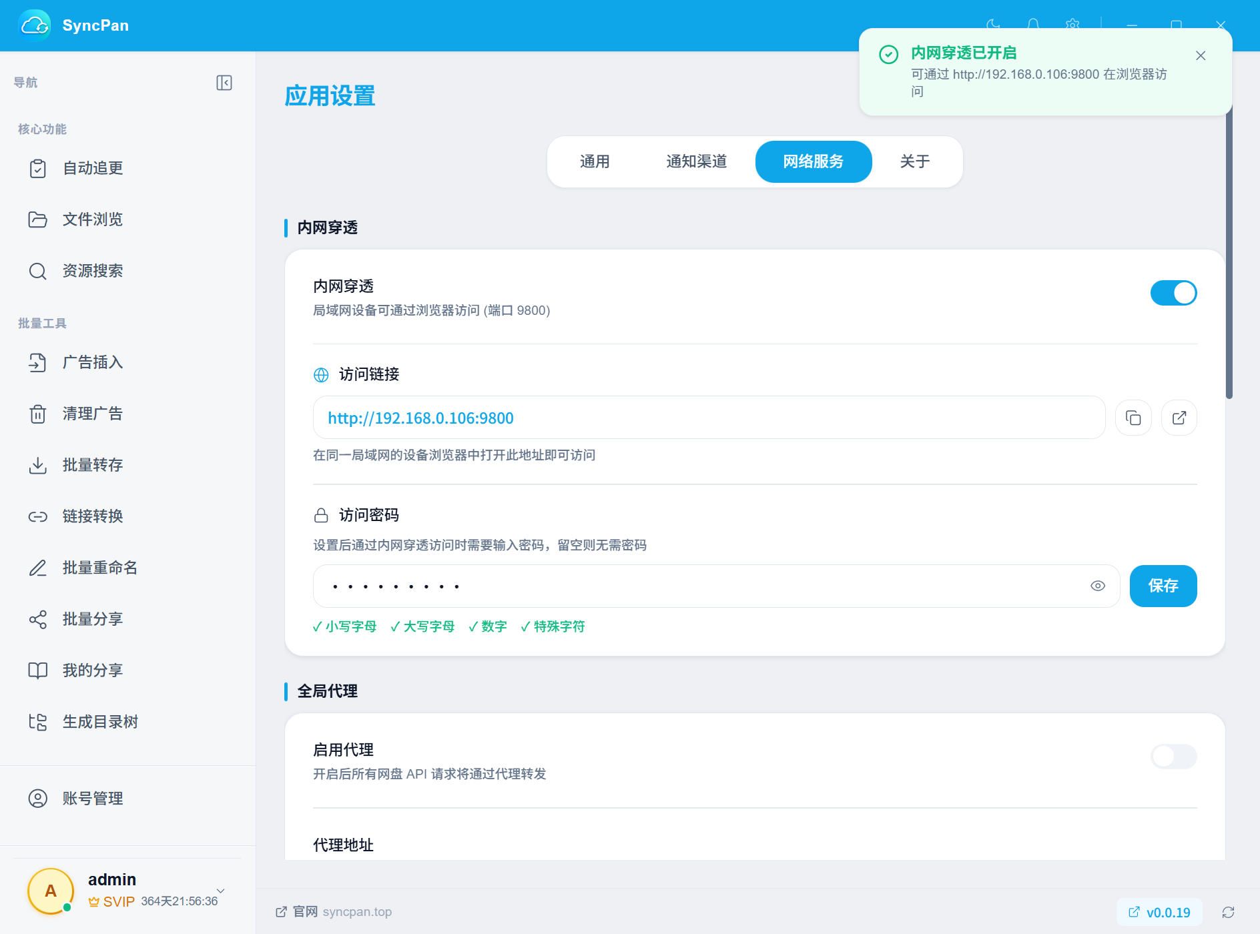Click the admin avatar circle
Image resolution: width=1260 pixels, height=934 pixels.
pos(51,891)
